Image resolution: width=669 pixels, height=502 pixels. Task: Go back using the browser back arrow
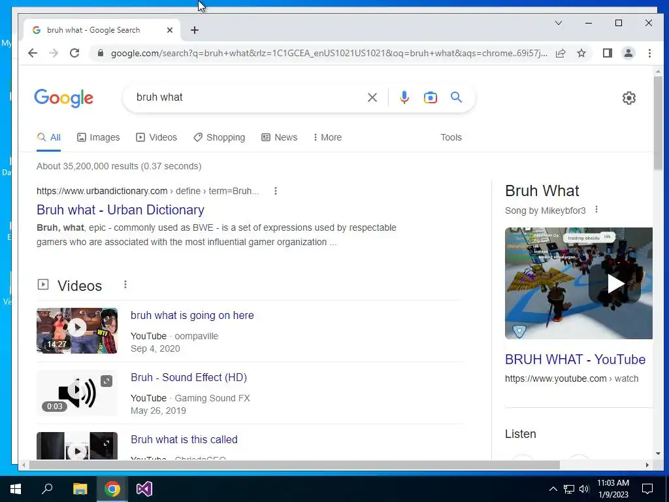(33, 53)
